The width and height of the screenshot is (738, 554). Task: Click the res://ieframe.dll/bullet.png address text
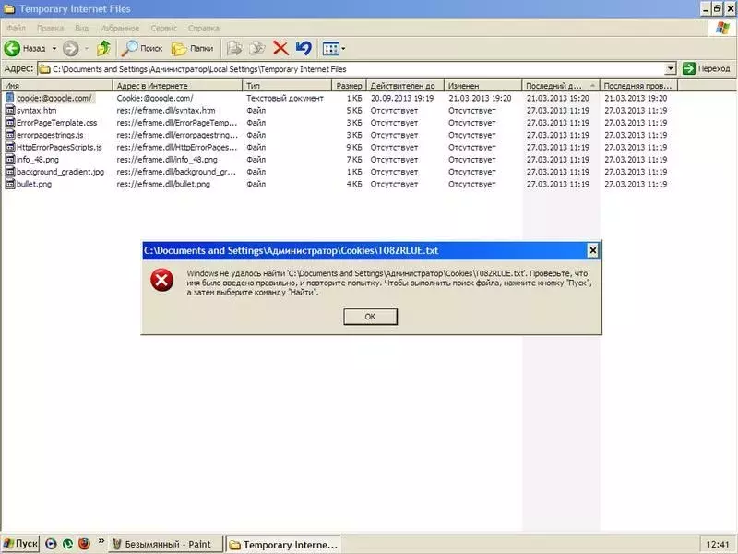tap(163, 184)
